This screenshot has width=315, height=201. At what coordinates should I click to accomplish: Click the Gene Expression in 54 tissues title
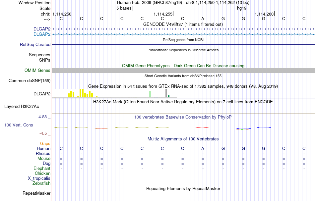tap(183, 86)
